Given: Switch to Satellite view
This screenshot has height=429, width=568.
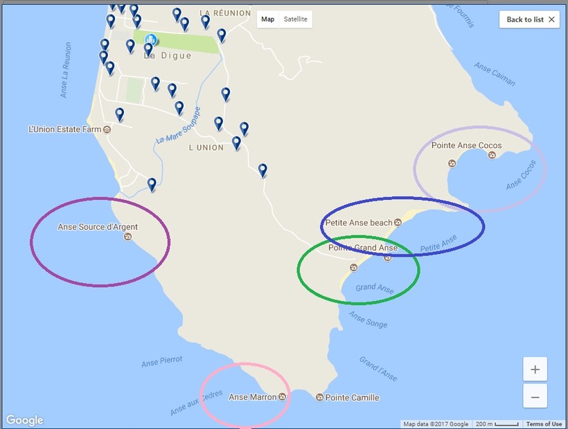Looking at the screenshot, I should (295, 19).
